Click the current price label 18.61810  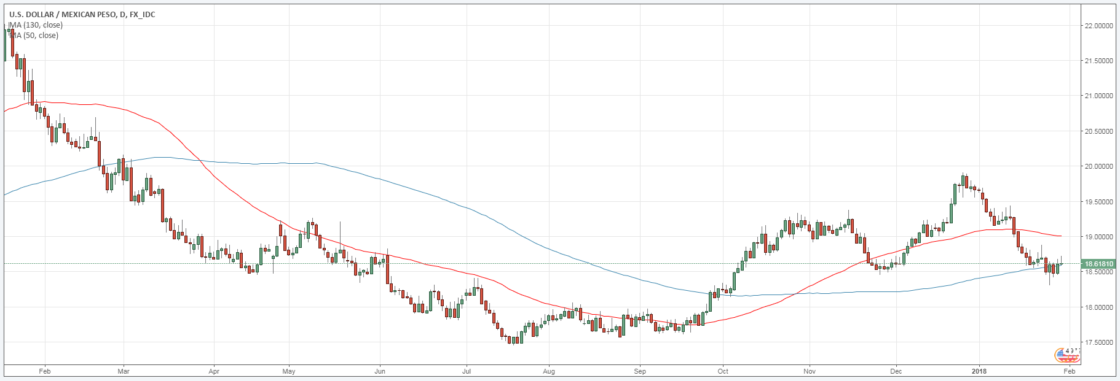[x=1098, y=264]
